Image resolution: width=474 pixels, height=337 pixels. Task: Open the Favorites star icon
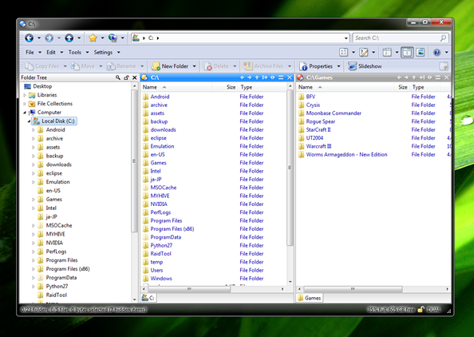93,38
